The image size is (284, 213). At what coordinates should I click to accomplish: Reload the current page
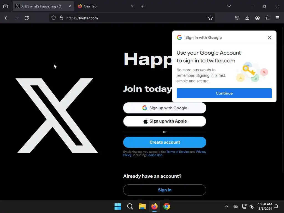(27, 18)
